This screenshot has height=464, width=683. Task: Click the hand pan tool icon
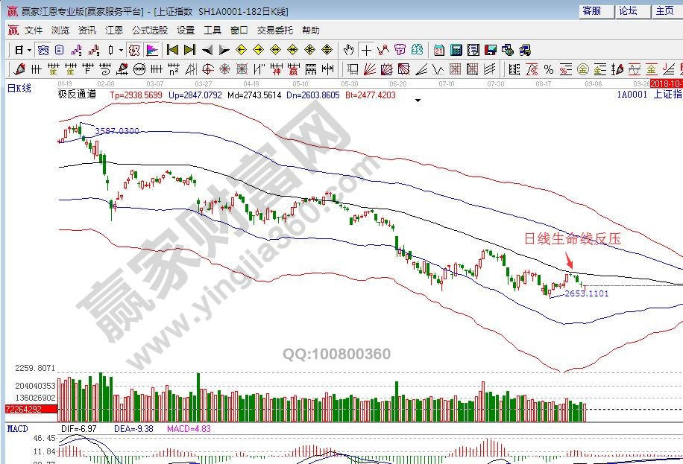click(x=348, y=50)
